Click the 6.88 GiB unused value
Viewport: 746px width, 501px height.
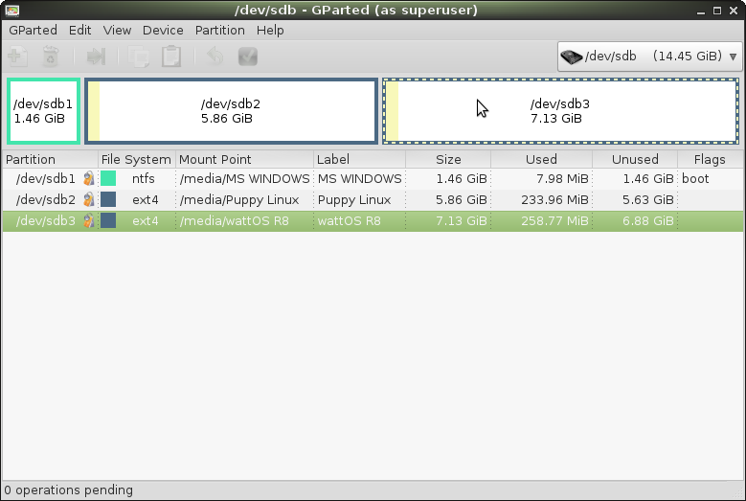[648, 220]
